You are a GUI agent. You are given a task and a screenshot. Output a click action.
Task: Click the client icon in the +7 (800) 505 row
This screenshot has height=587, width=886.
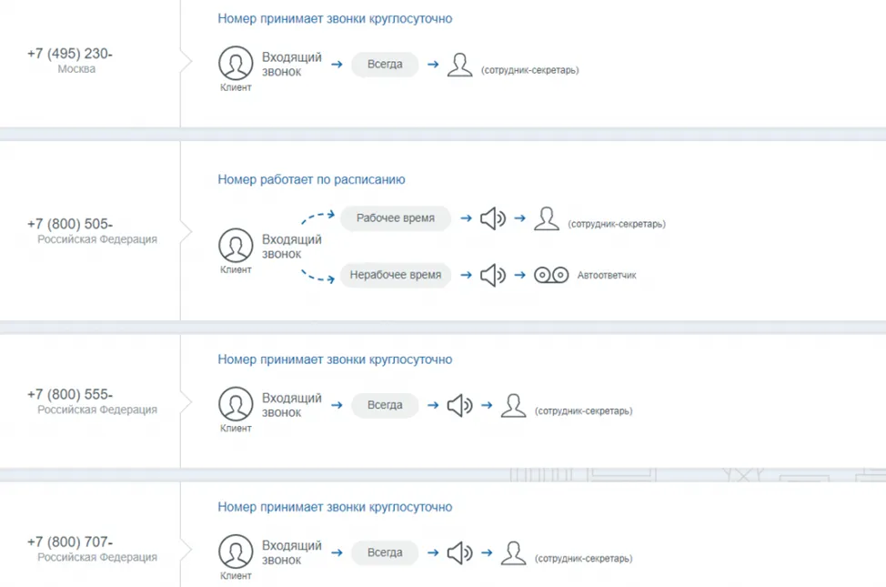(236, 246)
